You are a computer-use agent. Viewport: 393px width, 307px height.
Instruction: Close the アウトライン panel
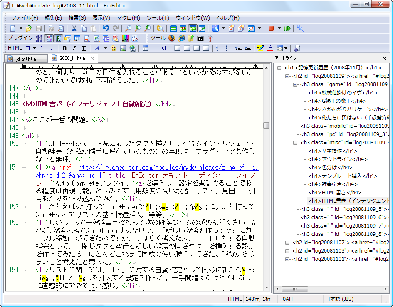384,58
